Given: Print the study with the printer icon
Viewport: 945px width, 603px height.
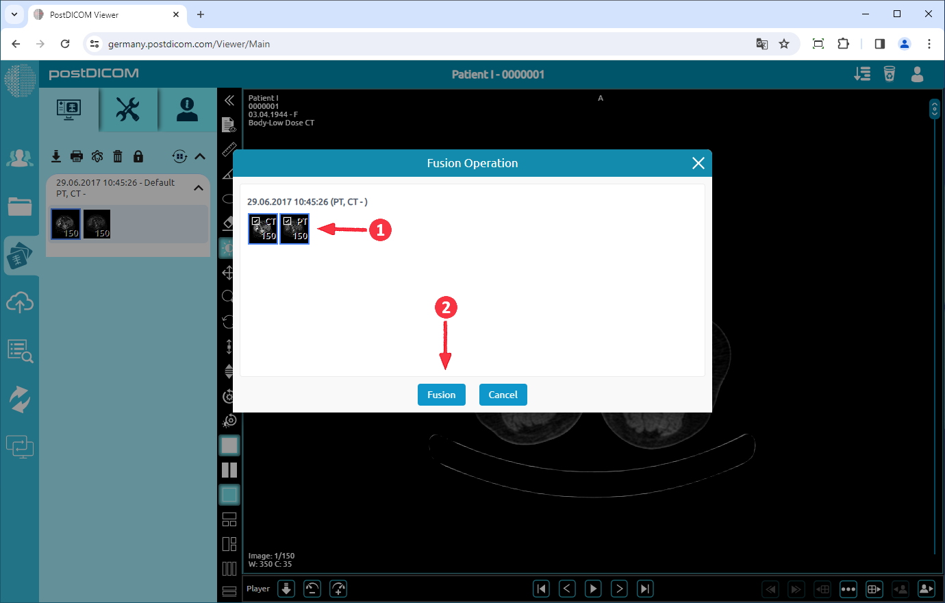Looking at the screenshot, I should point(77,156).
